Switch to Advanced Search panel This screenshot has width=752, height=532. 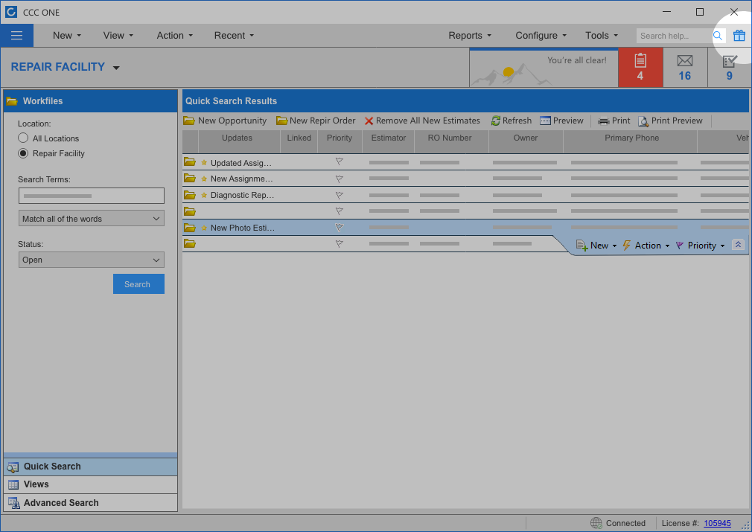[91, 503]
